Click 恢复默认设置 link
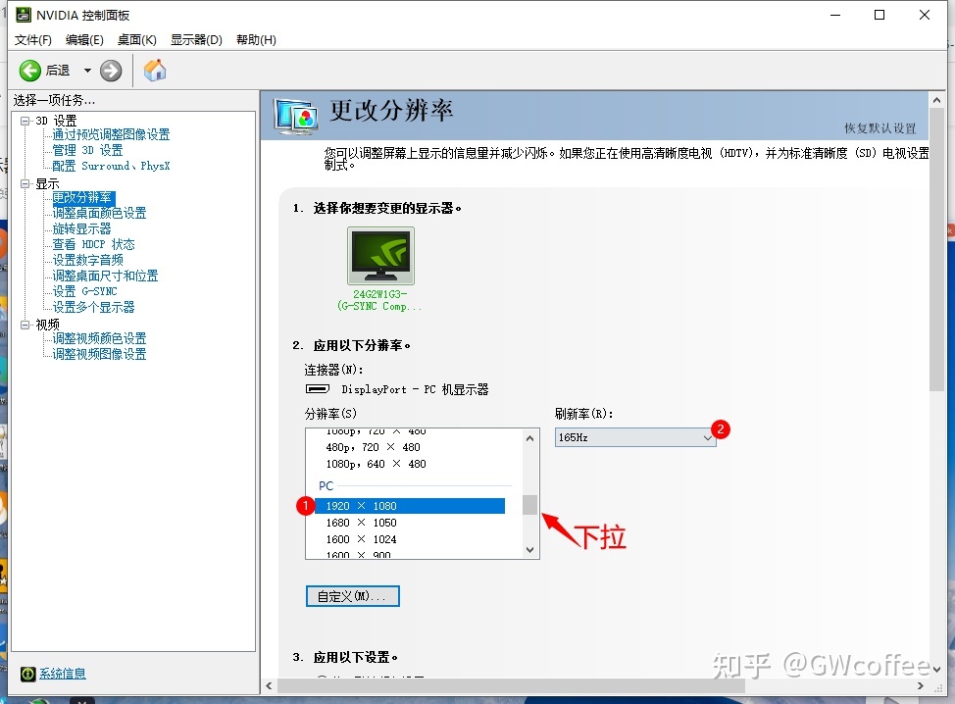 (880, 127)
